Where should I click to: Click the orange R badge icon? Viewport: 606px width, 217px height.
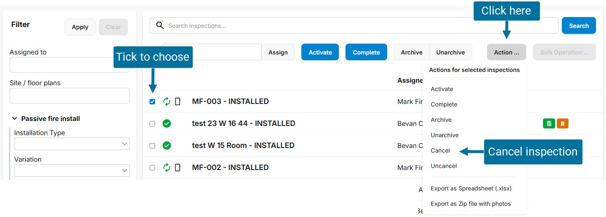[562, 123]
